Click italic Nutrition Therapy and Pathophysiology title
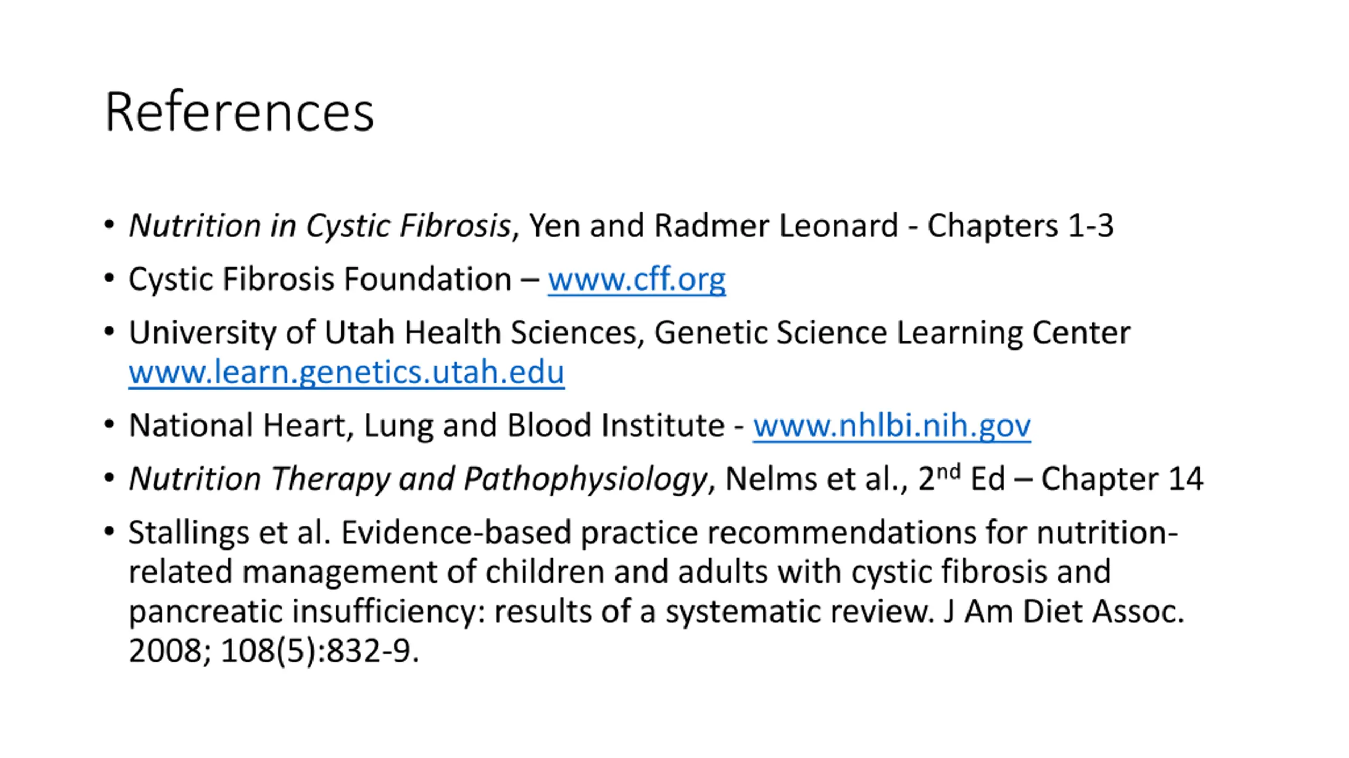 pyautogui.click(x=418, y=479)
